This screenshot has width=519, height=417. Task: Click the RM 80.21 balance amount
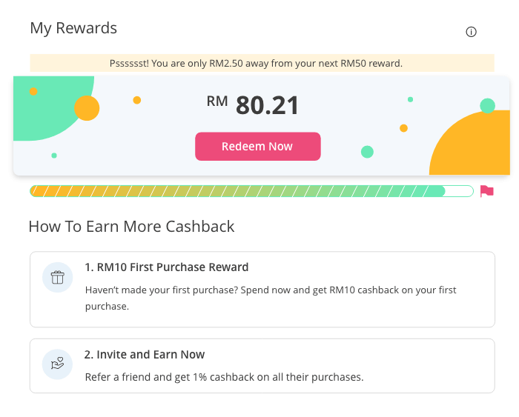coord(267,106)
